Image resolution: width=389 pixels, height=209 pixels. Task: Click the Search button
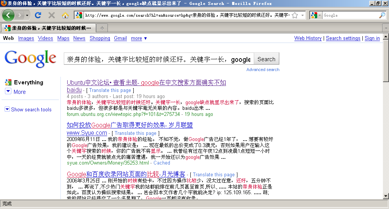pyautogui.click(x=266, y=59)
